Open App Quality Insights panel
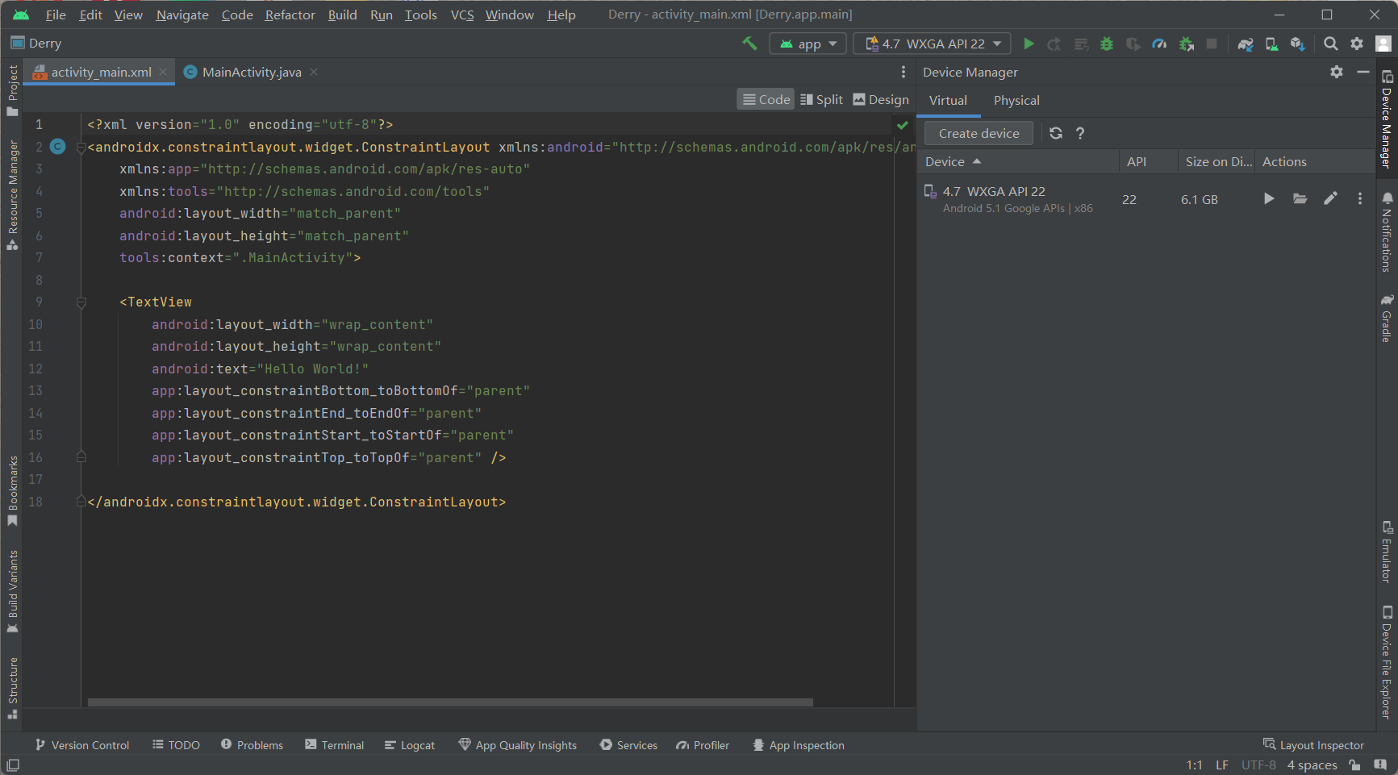The height and width of the screenshot is (775, 1398). (517, 745)
